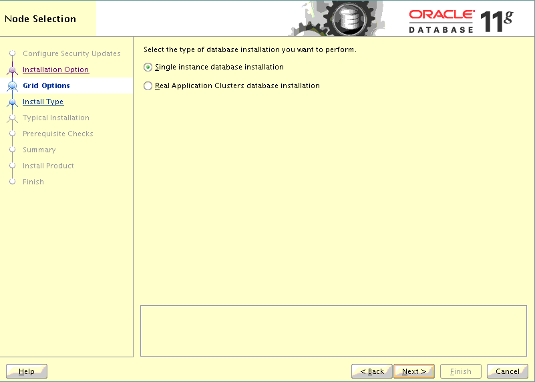Click the Typical Installation step text
The height and width of the screenshot is (382, 535).
(x=56, y=118)
